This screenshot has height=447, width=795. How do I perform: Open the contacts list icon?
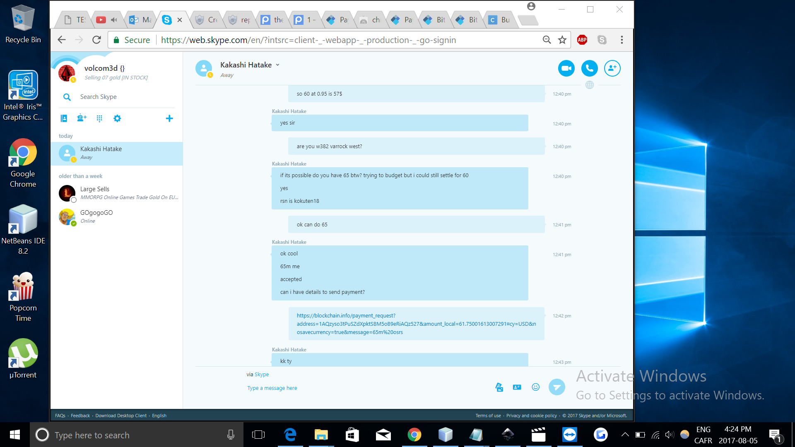tap(64, 119)
